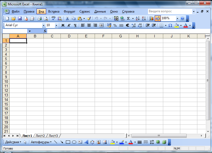
Task: Select cell A1
Action: [18, 41]
